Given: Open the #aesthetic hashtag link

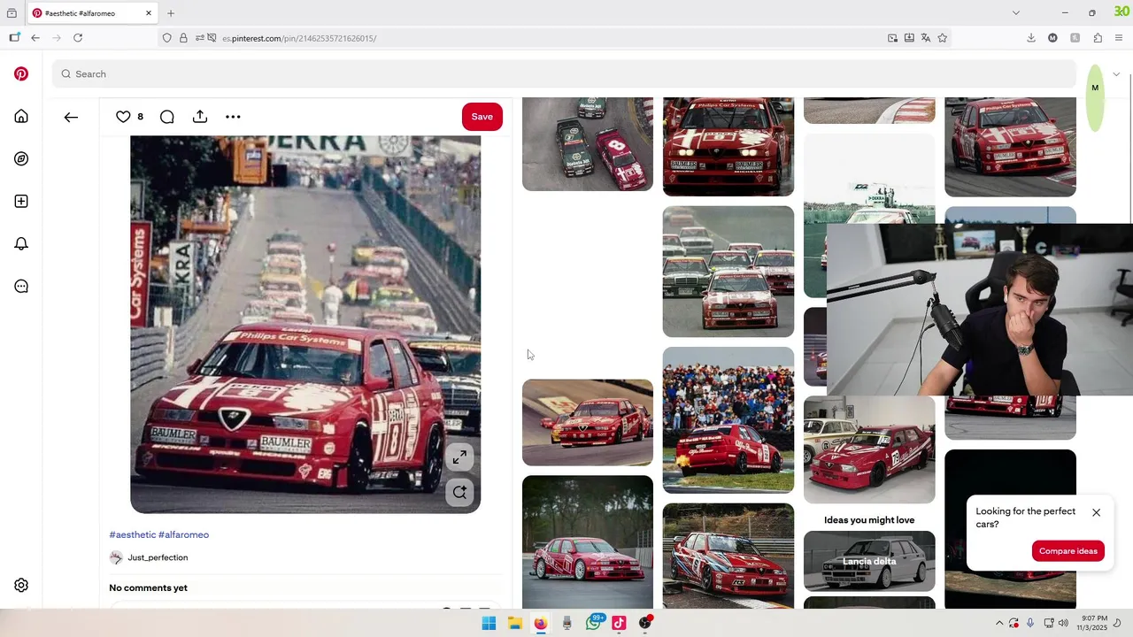Looking at the screenshot, I should coord(133,535).
